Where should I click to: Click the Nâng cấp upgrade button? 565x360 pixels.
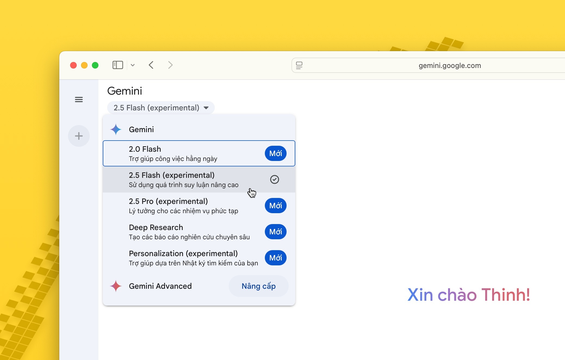[259, 286]
